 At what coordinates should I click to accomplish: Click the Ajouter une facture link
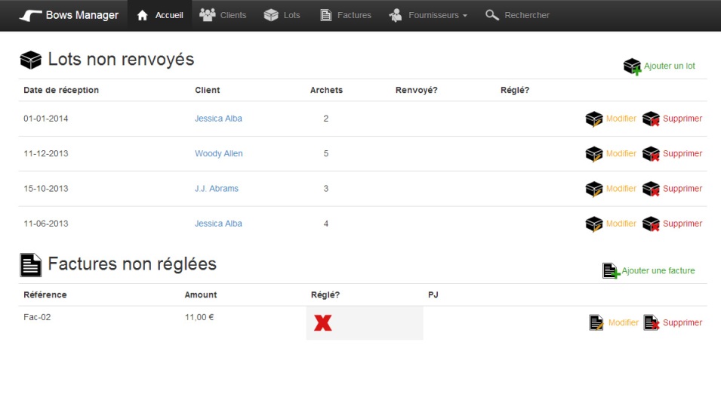click(x=658, y=270)
